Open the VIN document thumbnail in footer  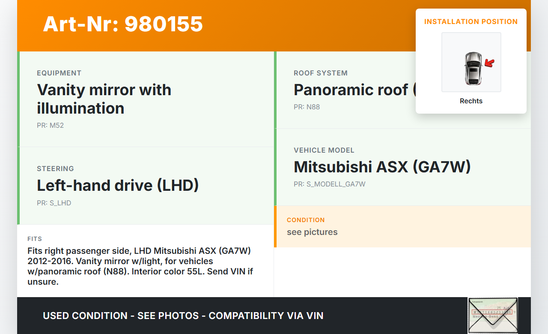pos(492,315)
